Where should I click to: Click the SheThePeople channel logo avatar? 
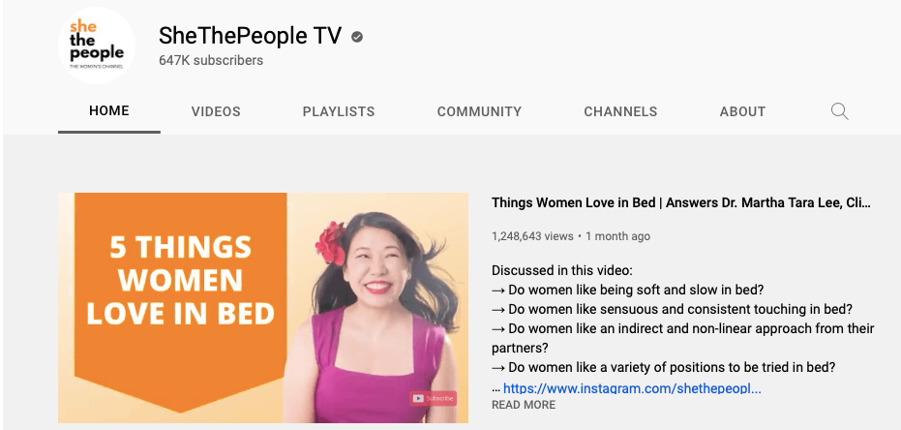pos(97,46)
